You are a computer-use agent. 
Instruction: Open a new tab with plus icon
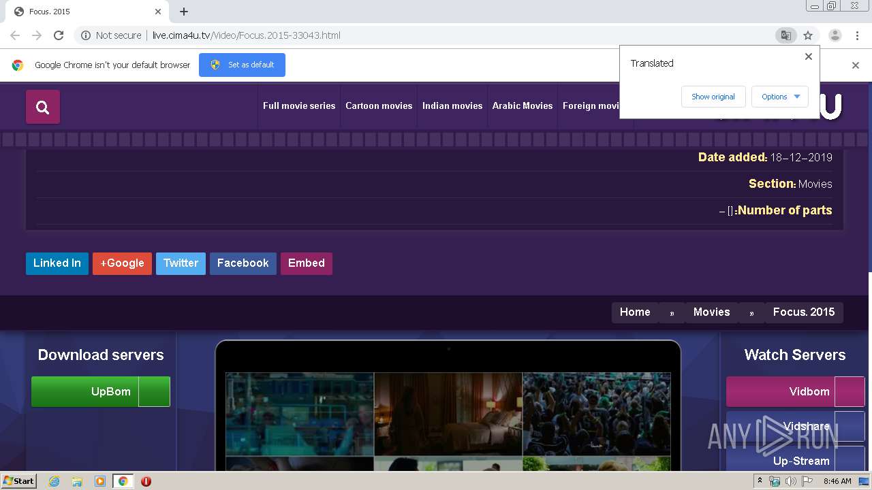click(184, 12)
